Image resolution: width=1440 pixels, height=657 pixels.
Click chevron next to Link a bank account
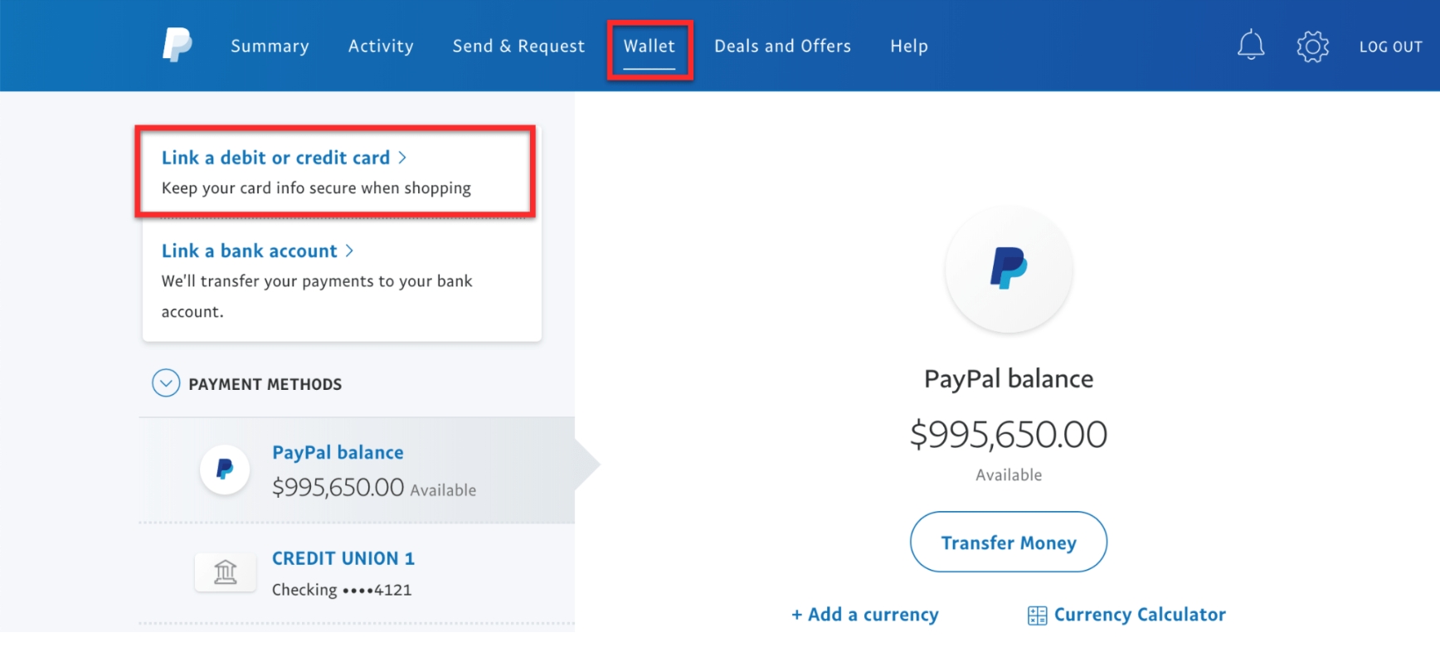pos(349,251)
